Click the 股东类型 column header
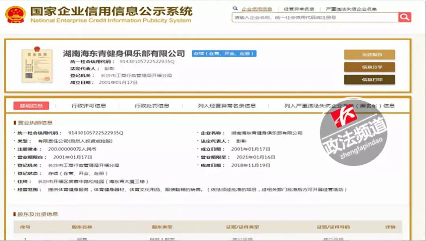The image size is (426, 241). tap(162, 227)
